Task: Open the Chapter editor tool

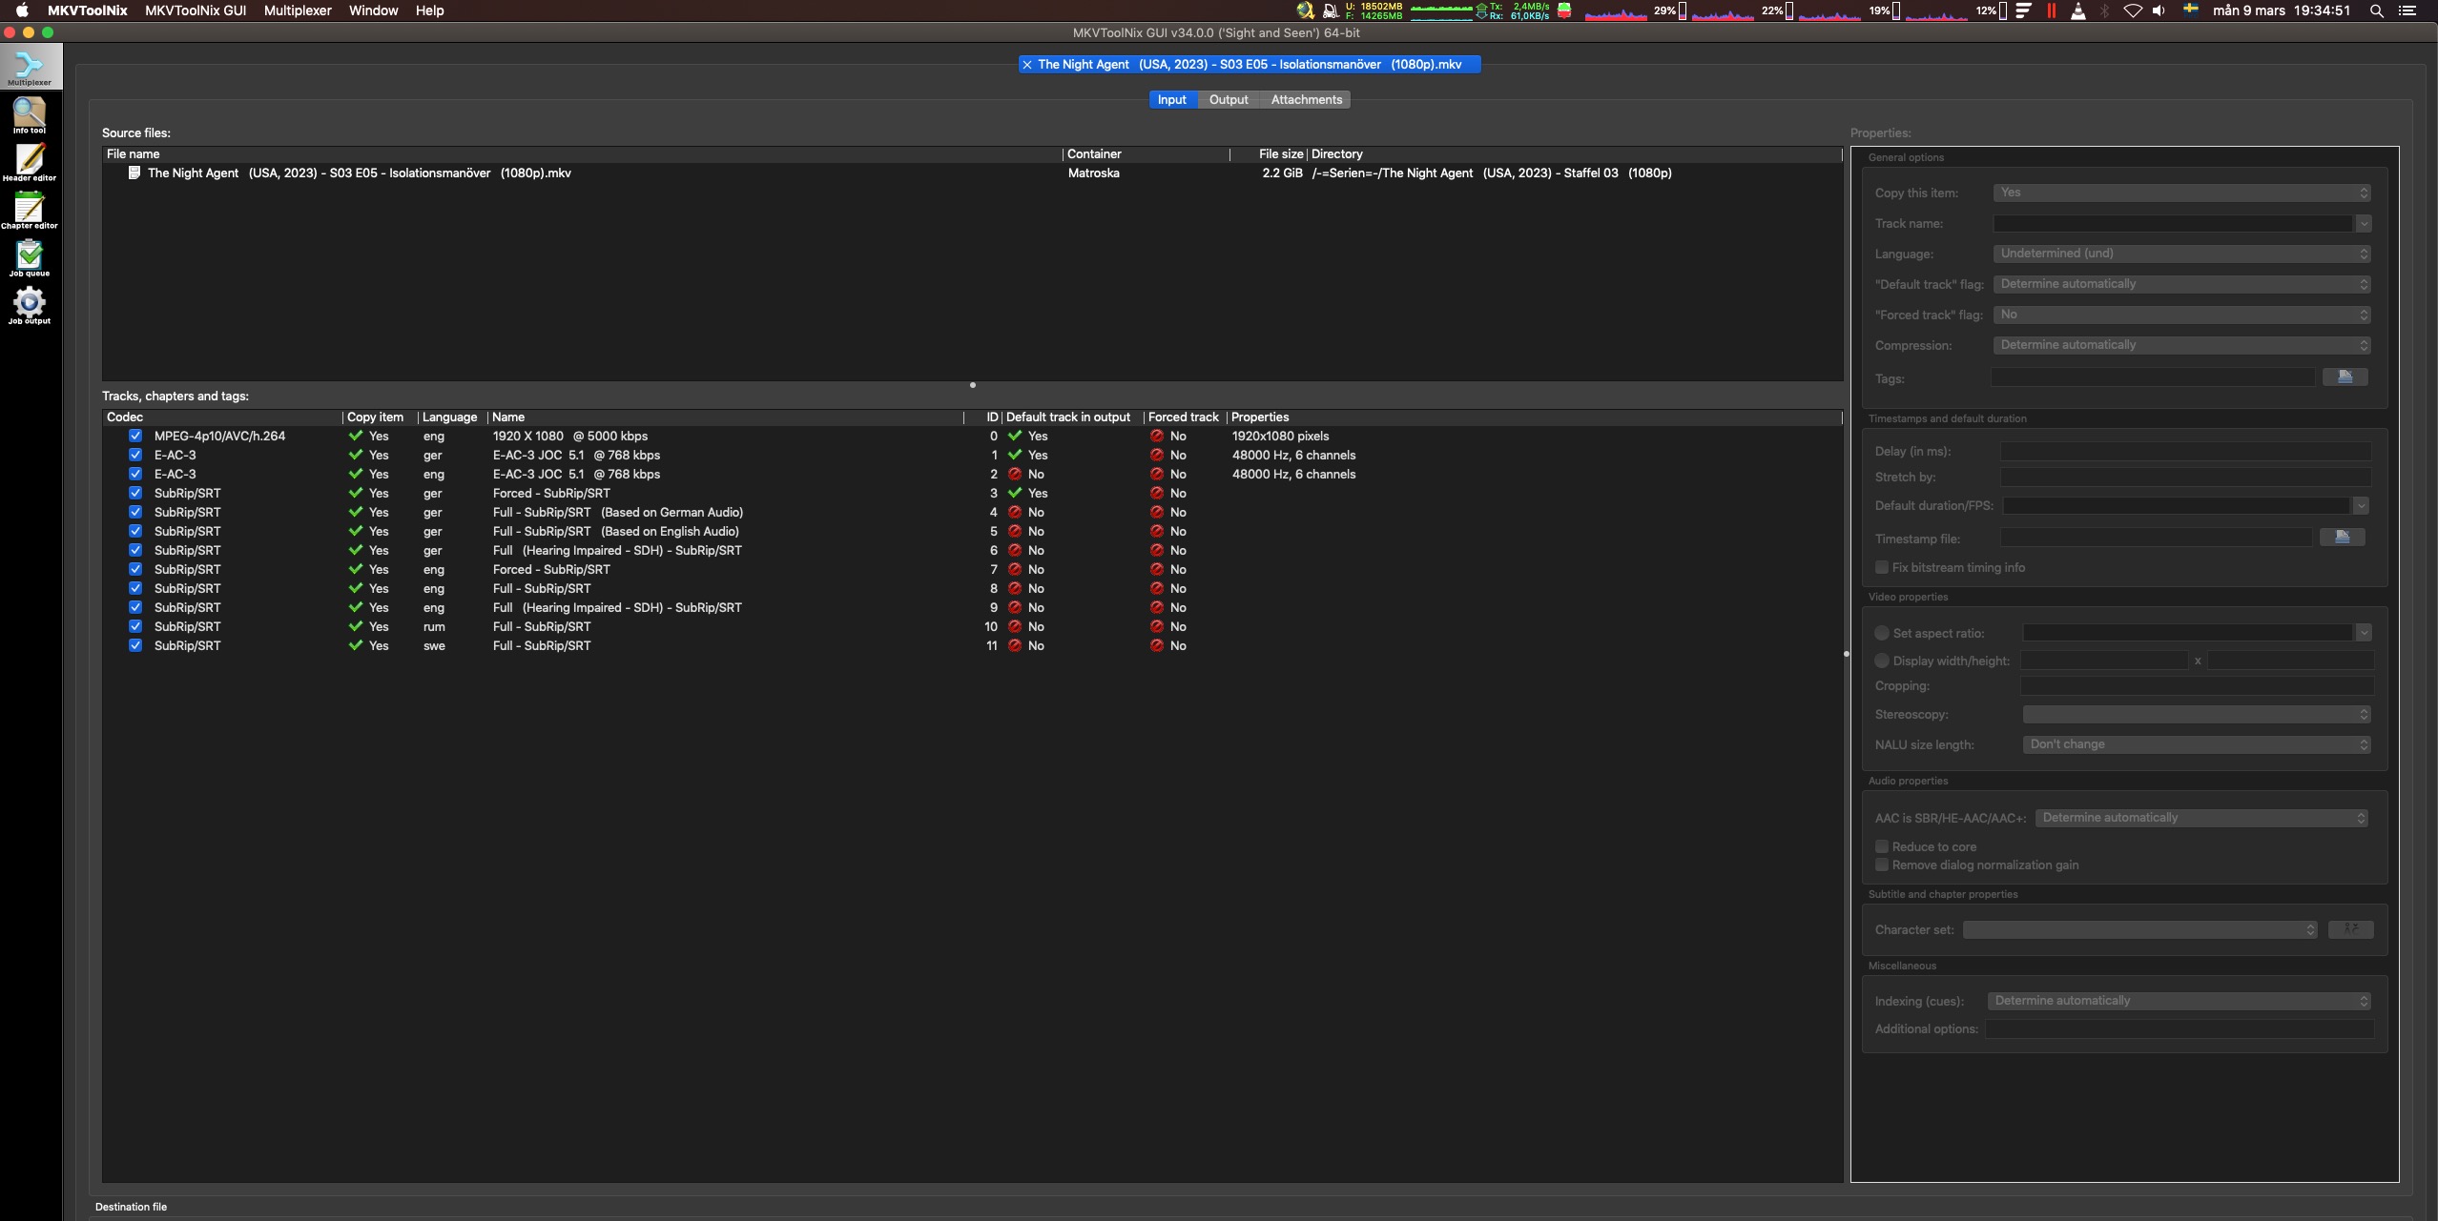Action: (x=29, y=211)
